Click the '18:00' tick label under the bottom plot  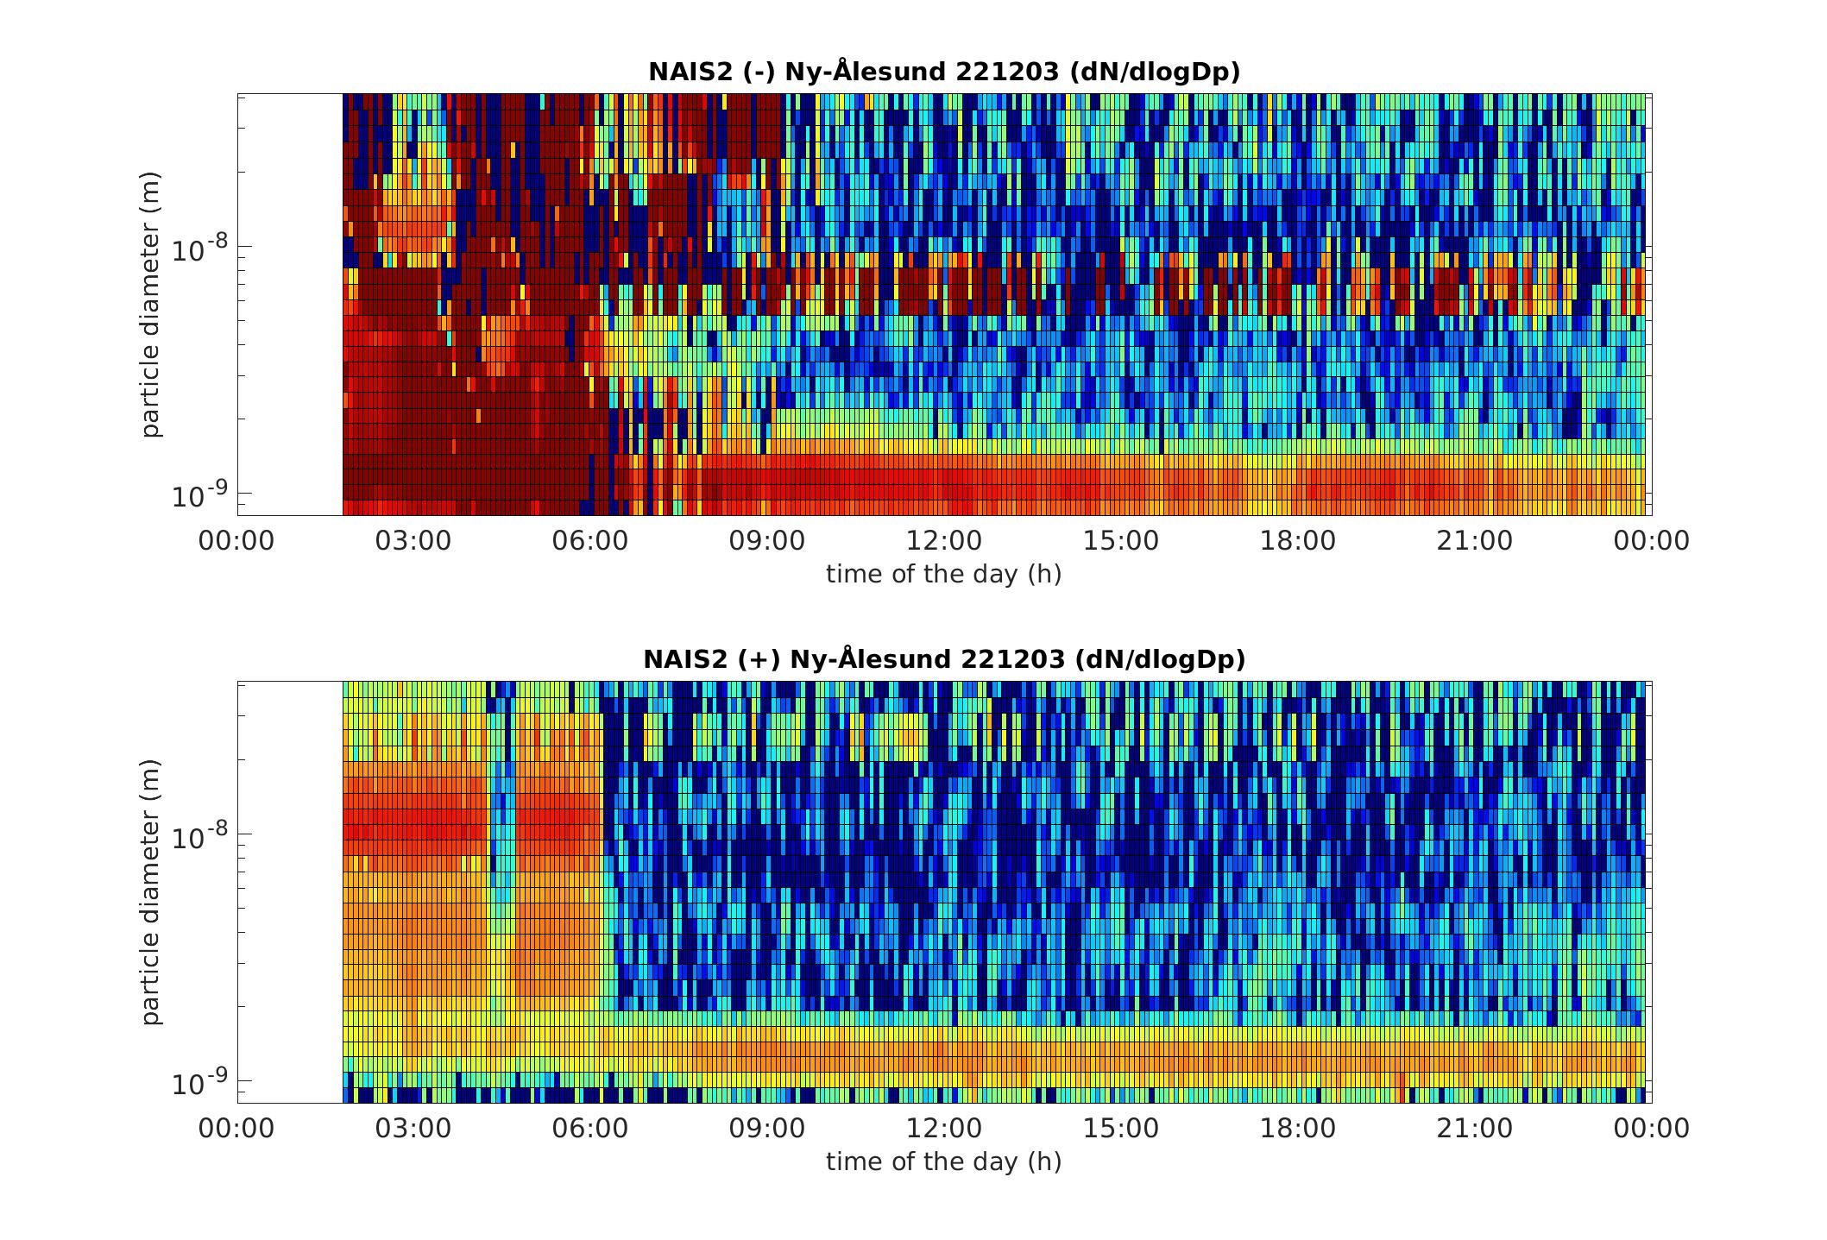tap(1298, 1129)
